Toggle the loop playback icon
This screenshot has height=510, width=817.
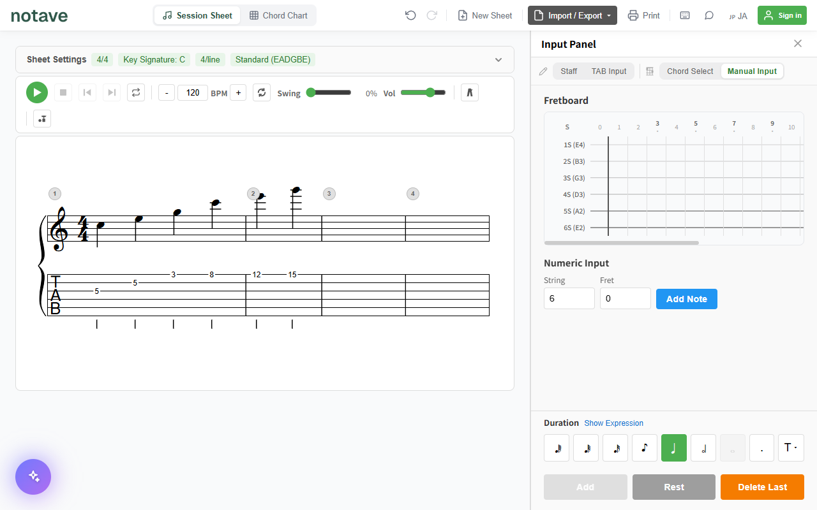point(135,92)
